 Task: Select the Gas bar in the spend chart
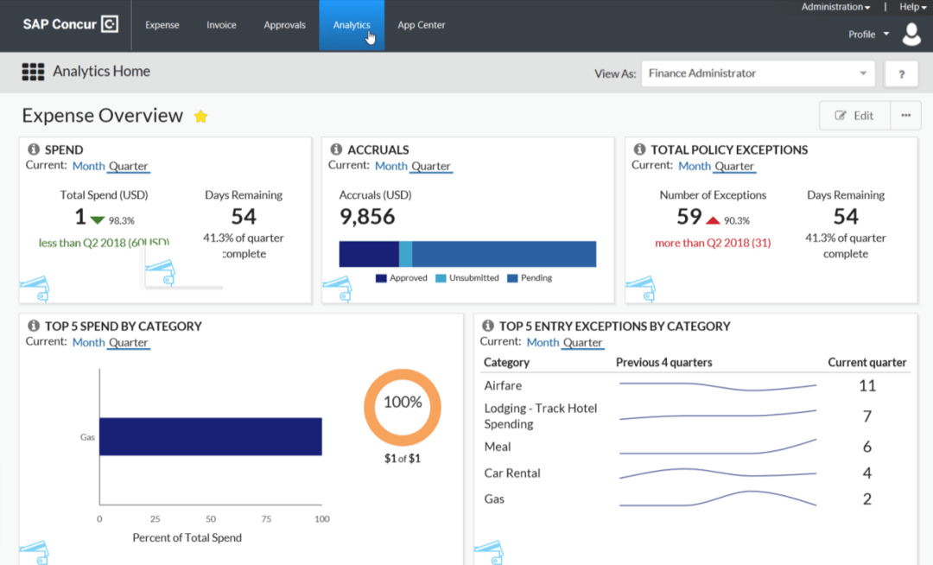tap(211, 436)
